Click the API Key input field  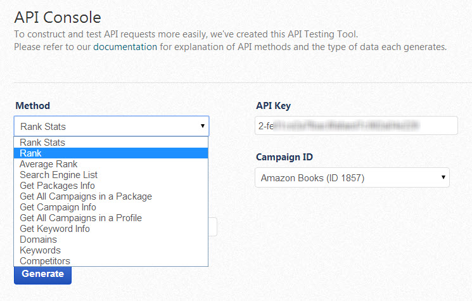click(356, 125)
